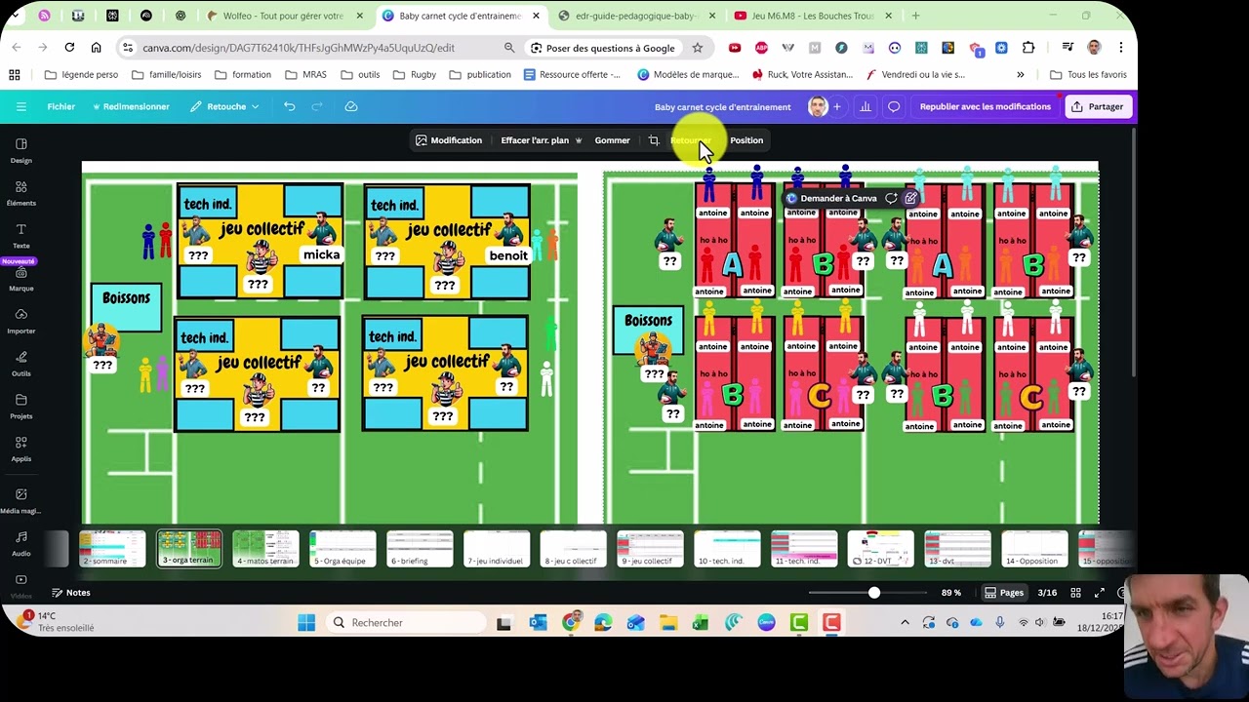This screenshot has height=702, width=1249.
Task: Open analytics chart icon in header
Action: pos(865,106)
